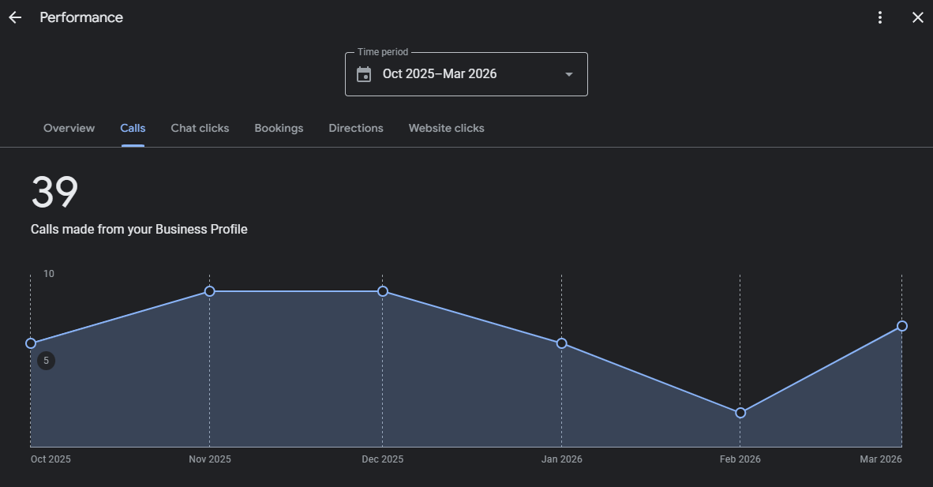Open the Chat clicks tab

pyautogui.click(x=200, y=128)
